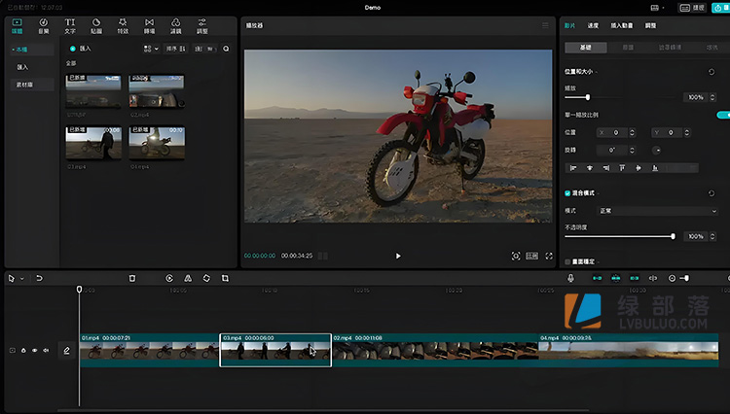This screenshot has height=414, width=730.
Task: Toggle the first teal main-track magnet
Action: (x=597, y=278)
